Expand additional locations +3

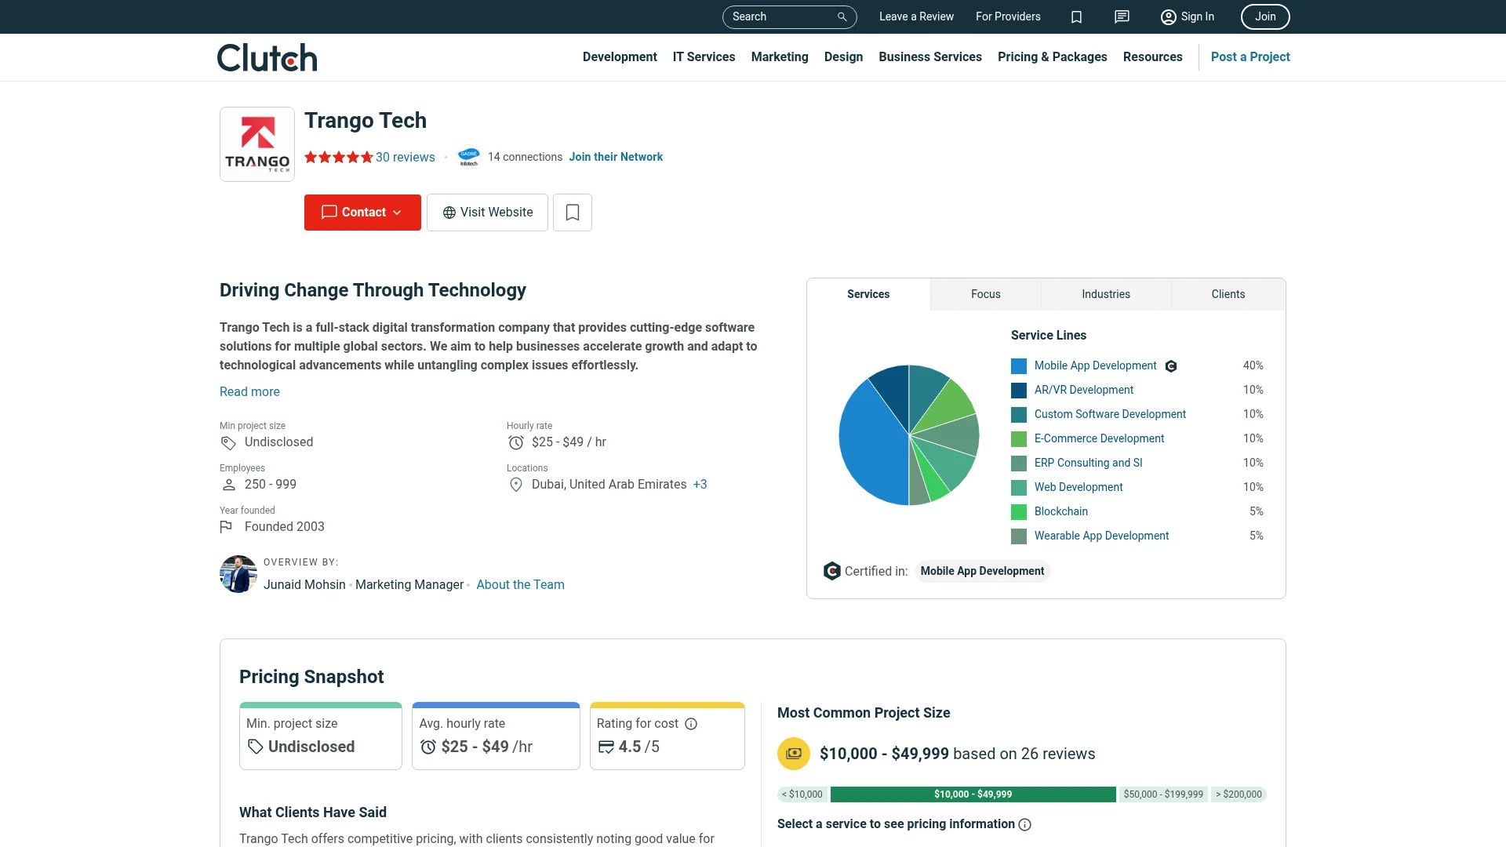[x=700, y=485]
